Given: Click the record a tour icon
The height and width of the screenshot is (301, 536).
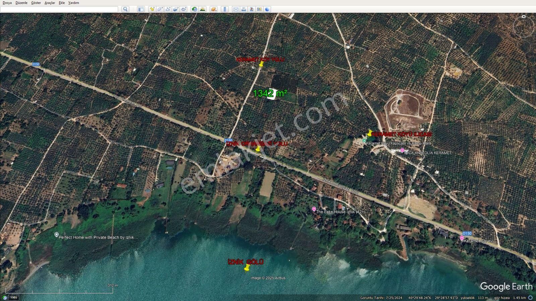Looking at the screenshot, I should point(184,9).
